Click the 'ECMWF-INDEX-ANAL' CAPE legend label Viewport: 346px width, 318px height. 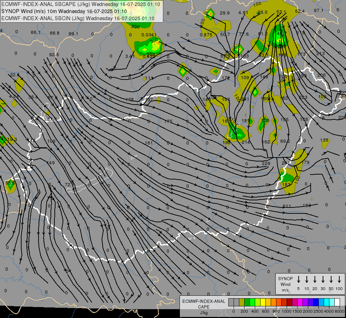204,301
